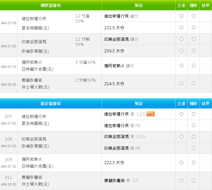Pick 刪除 radio for 印第安那溜馬 客 -11.5
This screenshot has width=212, height=190.
point(194,137)
